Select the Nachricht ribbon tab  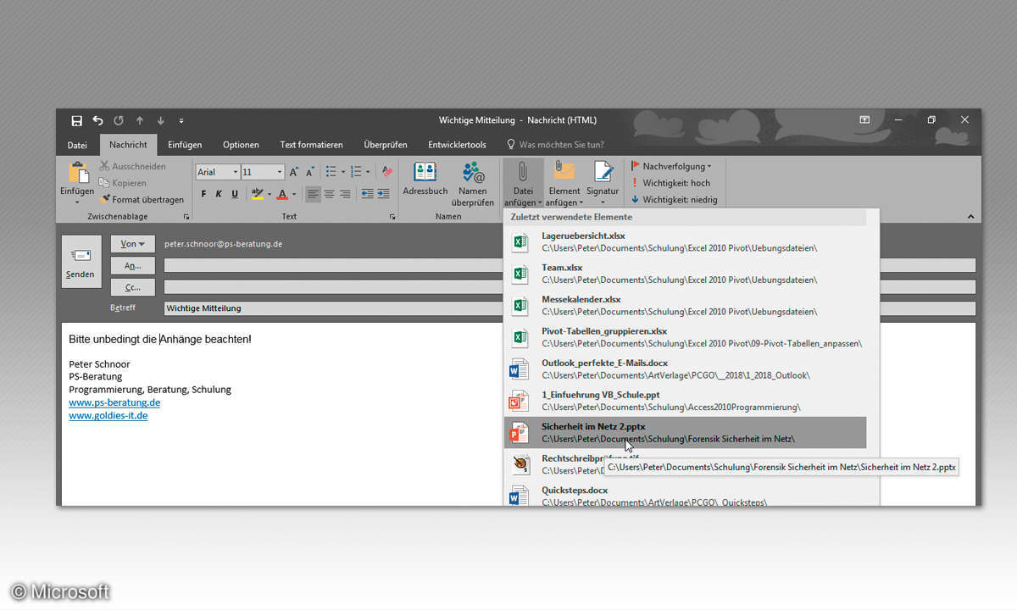[128, 145]
